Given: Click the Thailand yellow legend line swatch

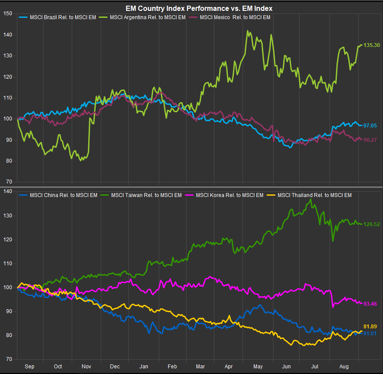Looking at the screenshot, I should (271, 195).
